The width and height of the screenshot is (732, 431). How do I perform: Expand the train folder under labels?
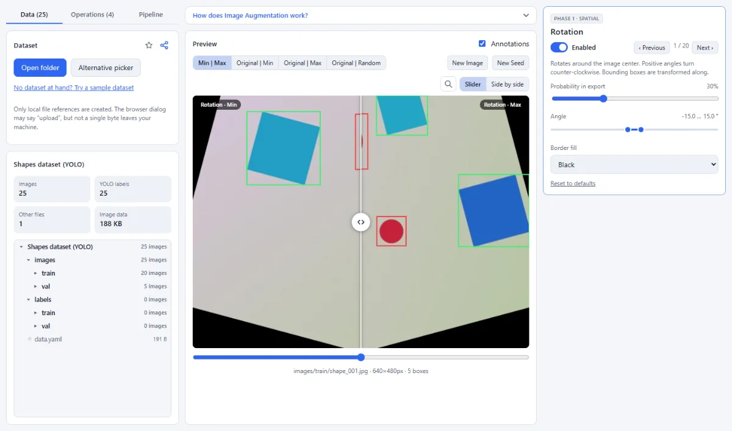(35, 313)
